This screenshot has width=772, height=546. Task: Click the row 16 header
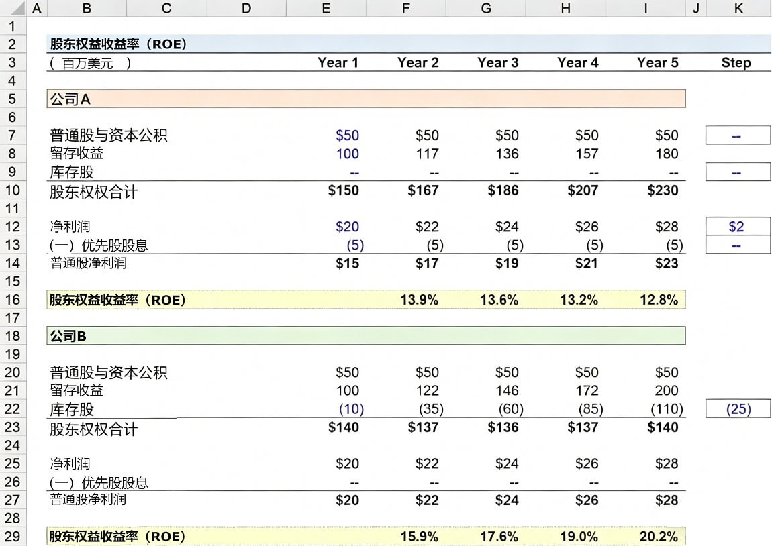point(13,300)
